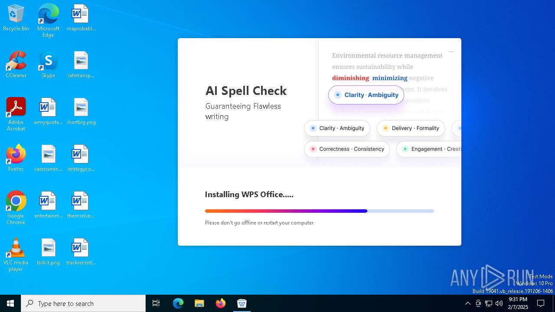Select the themselve... Word document icon
Image resolution: width=555 pixels, height=312 pixels.
tap(81, 205)
